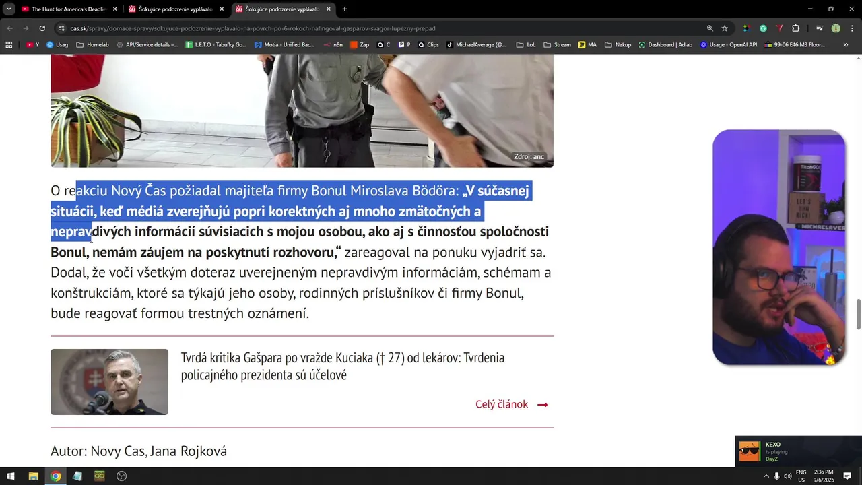Open the Tvrdá kritika Gašpara headline
862x485 pixels.
342,366
